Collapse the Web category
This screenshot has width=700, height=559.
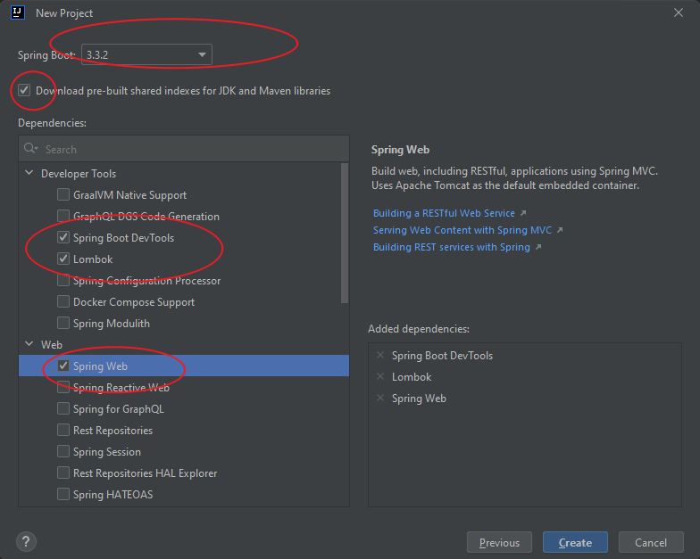click(29, 344)
